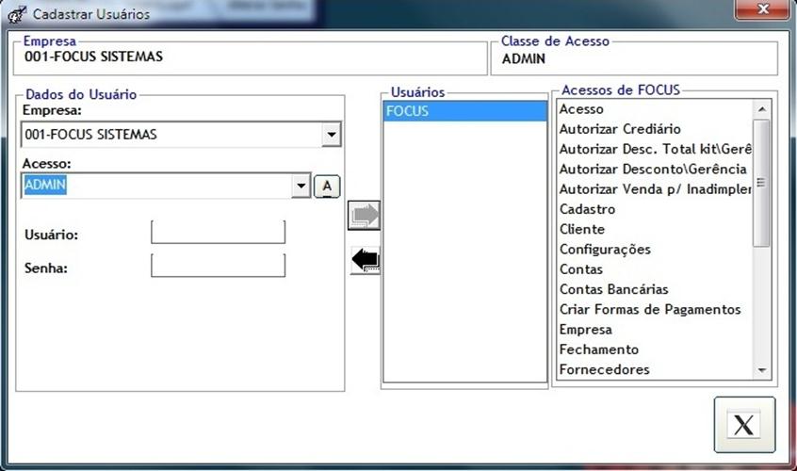Click the access list scrollbar thumb

click(761, 183)
